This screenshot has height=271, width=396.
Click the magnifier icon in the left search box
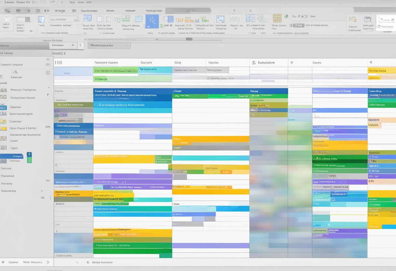(72, 45)
